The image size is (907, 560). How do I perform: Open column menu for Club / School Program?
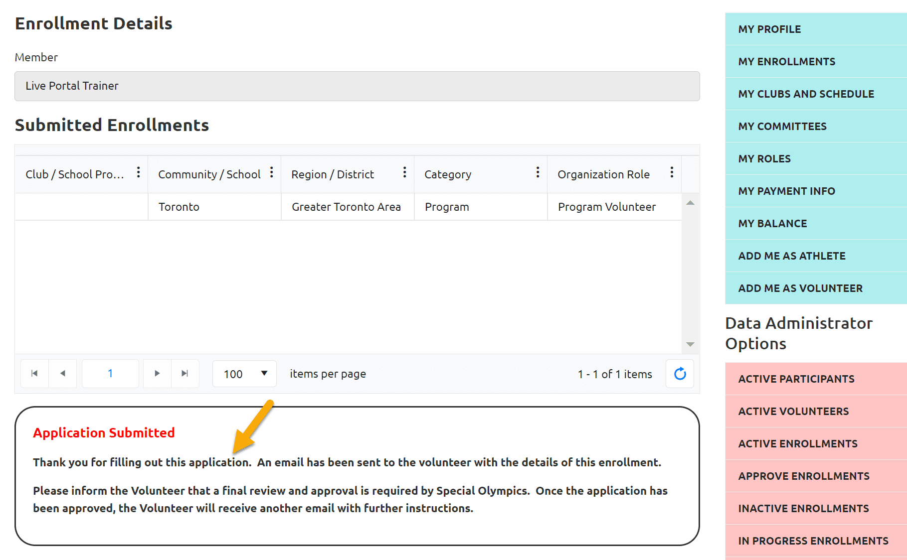pos(139,173)
